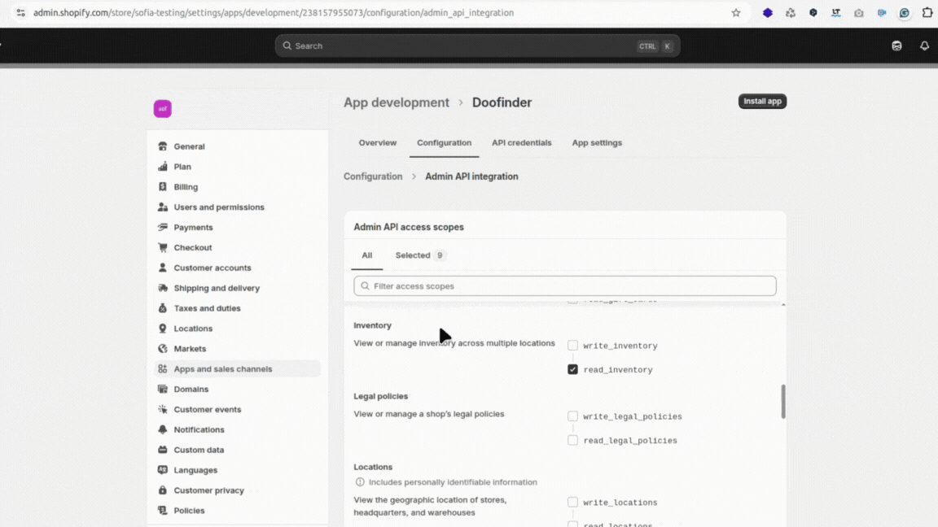Screen dimensions: 938x527
Task: Enable write_legal_policies checkbox
Action: [573, 416]
